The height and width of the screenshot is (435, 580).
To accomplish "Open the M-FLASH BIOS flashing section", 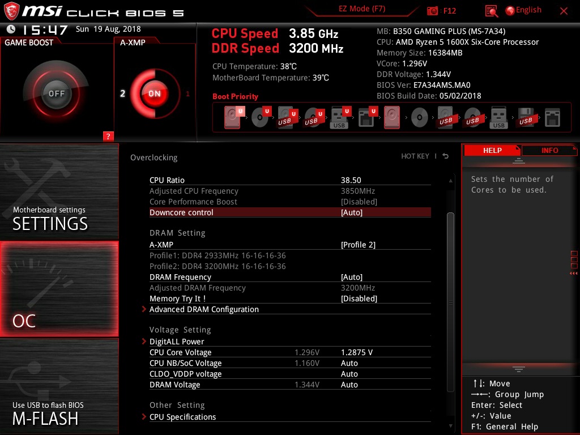I will (59, 386).
